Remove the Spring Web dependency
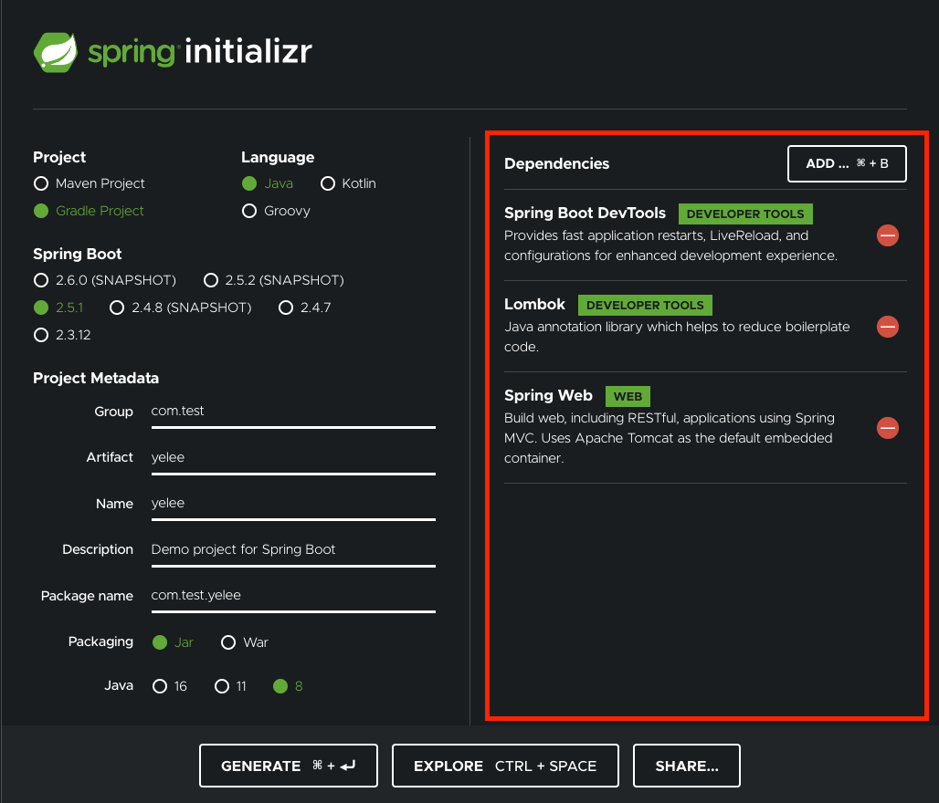This screenshot has height=803, width=939. (888, 428)
